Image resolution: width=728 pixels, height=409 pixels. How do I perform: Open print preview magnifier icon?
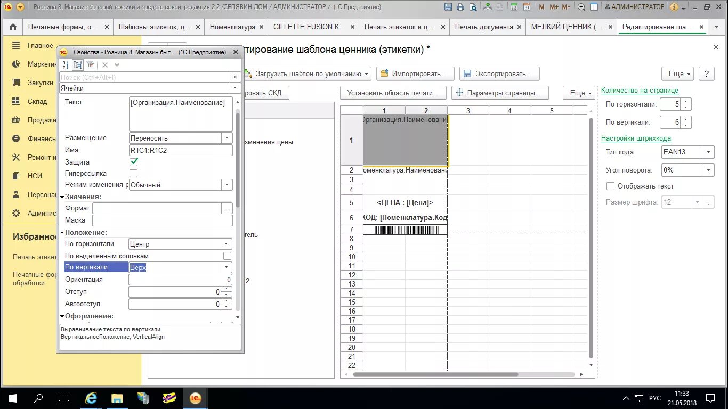pos(473,7)
